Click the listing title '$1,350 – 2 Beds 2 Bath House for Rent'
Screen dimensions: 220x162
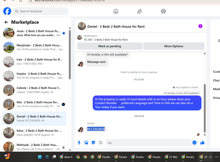pyautogui.click(x=106, y=40)
